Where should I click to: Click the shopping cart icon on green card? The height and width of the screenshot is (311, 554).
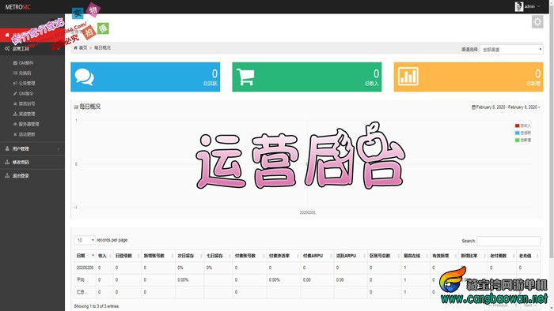click(x=245, y=77)
